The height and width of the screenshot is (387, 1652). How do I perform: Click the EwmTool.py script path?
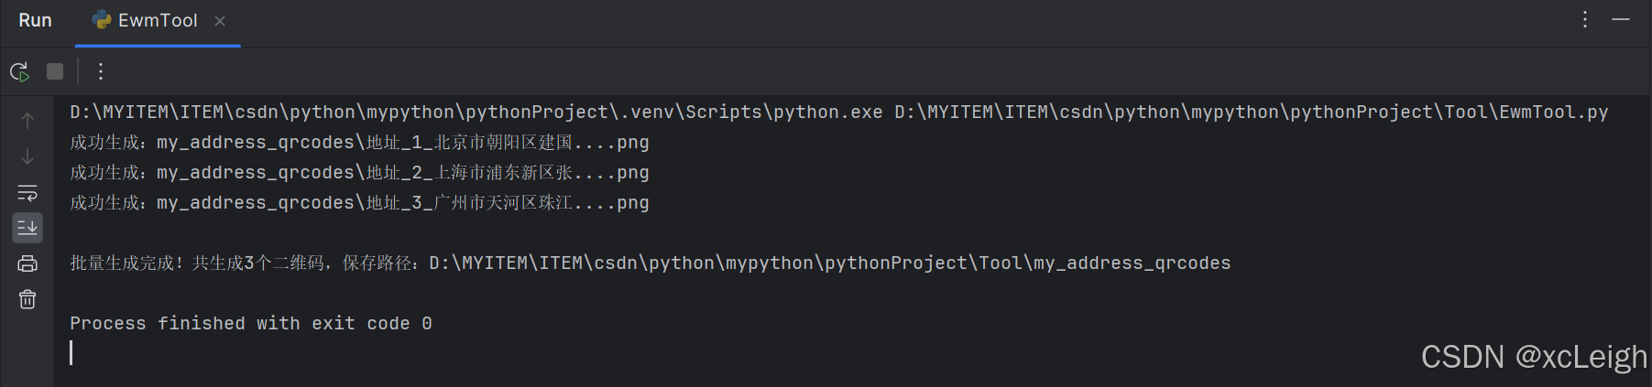(x=1252, y=113)
